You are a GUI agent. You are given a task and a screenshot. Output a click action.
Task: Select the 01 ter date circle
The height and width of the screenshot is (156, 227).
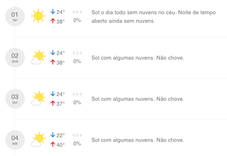click(15, 17)
